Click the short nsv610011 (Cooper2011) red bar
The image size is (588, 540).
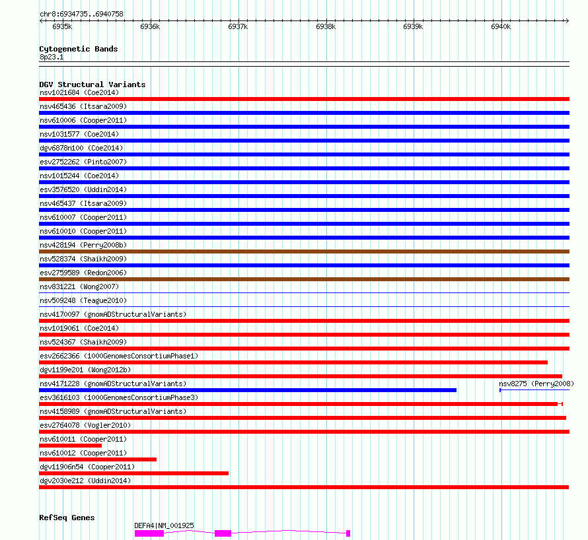point(70,446)
